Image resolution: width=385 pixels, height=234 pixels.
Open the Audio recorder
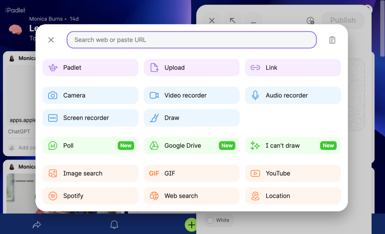pos(293,95)
